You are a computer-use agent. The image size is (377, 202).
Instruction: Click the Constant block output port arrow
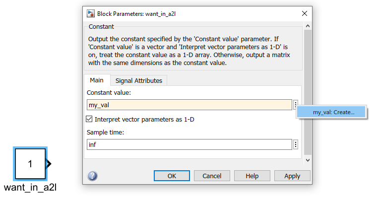[49, 164]
